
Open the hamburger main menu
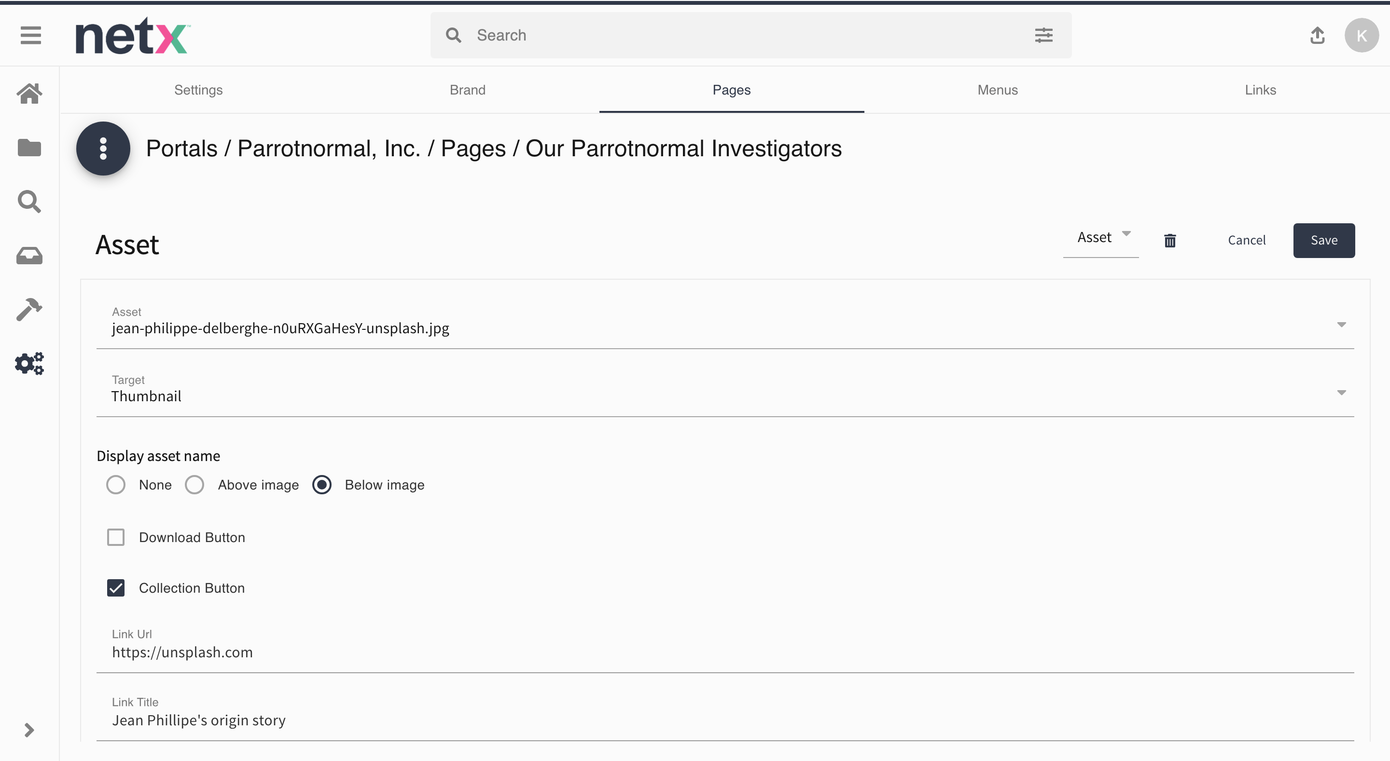pyautogui.click(x=31, y=36)
